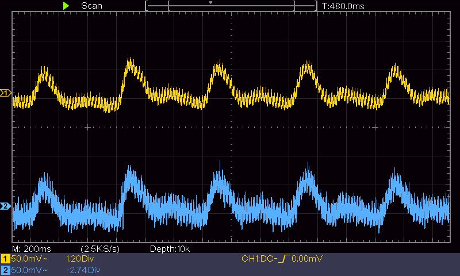Screen dimensions: 460x276
Task: Click the T:480.0ms trigger time readout
Action: pyautogui.click(x=343, y=6)
